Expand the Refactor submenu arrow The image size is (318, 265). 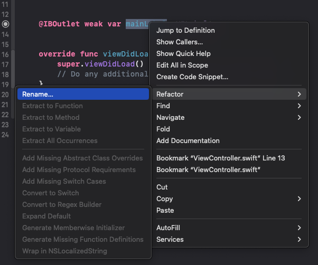(299, 94)
